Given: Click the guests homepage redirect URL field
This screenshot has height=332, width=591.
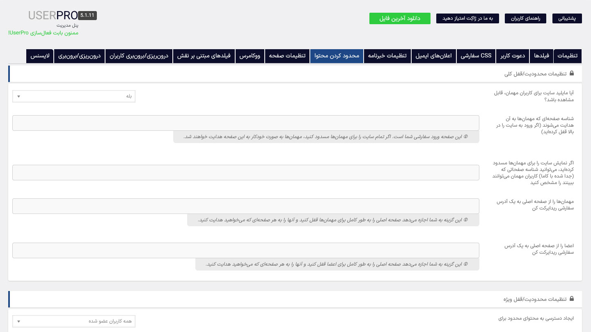Looking at the screenshot, I should [246, 206].
